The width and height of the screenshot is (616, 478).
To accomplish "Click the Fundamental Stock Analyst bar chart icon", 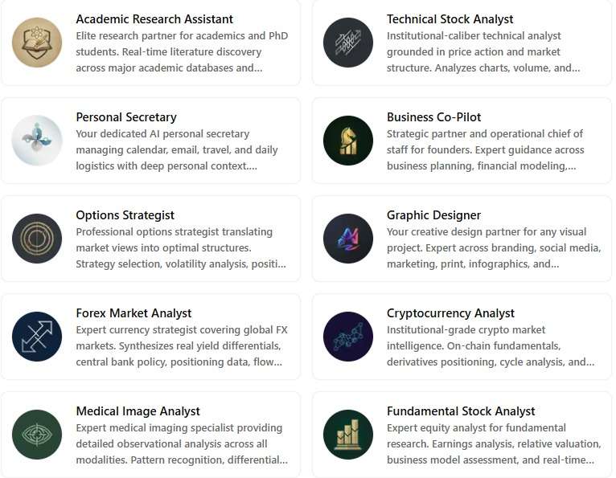I will click(x=348, y=435).
